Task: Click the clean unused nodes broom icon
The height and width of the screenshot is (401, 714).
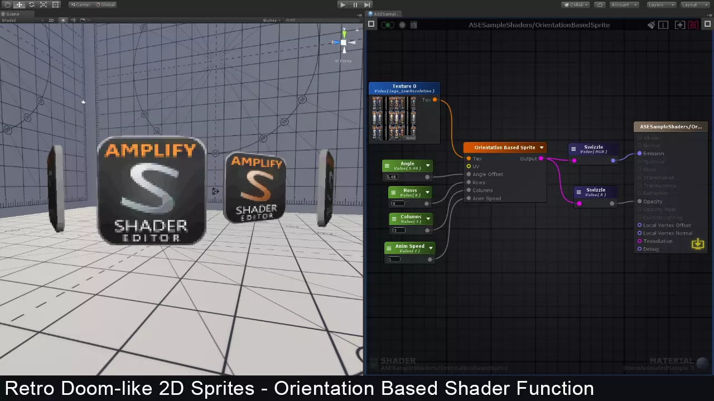Action: (651, 25)
